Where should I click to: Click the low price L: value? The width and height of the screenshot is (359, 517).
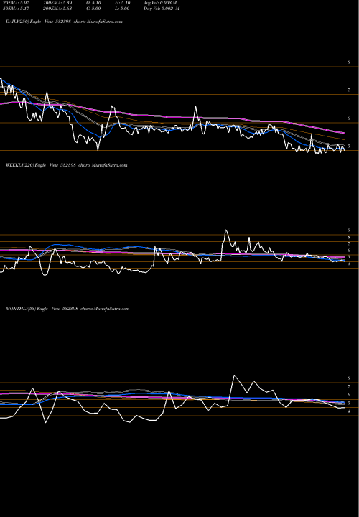pos(122,9)
